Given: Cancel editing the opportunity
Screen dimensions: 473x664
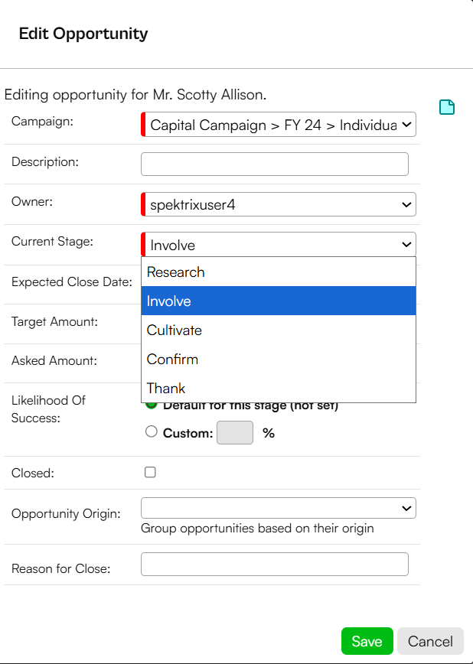Looking at the screenshot, I should [x=430, y=641].
